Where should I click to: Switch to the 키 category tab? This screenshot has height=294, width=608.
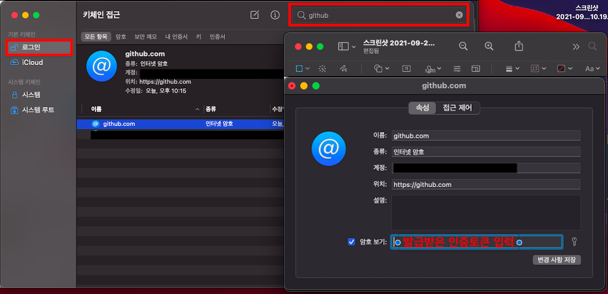click(199, 37)
